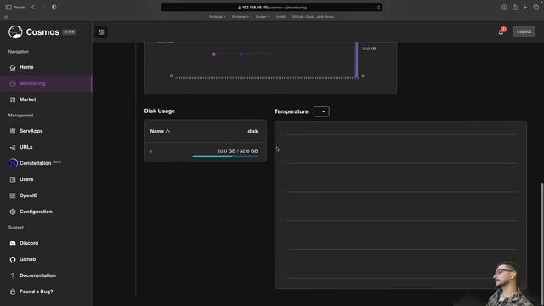Click the browser share icon
The image size is (544, 306).
coord(515,8)
